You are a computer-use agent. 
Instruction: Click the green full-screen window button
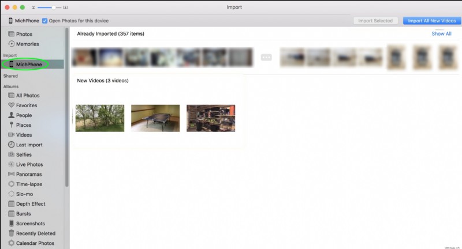(23, 7)
